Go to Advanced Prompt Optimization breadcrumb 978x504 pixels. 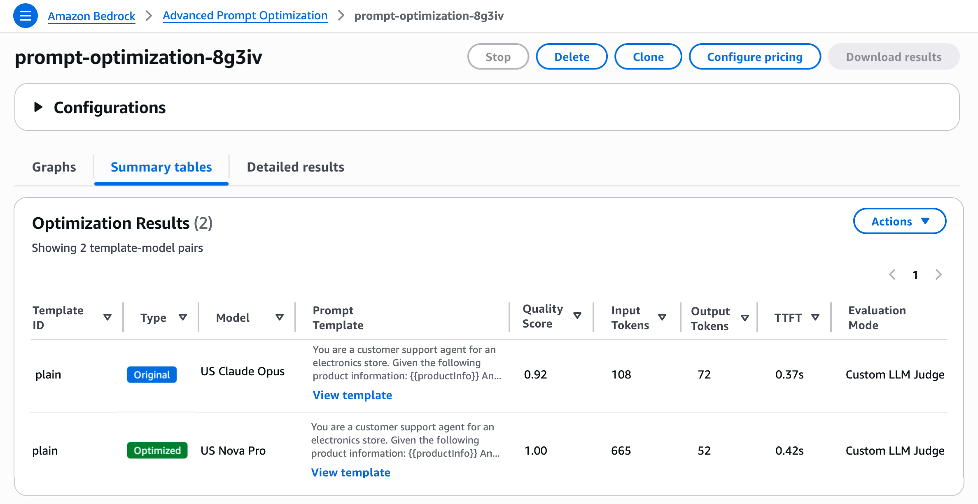click(x=245, y=16)
